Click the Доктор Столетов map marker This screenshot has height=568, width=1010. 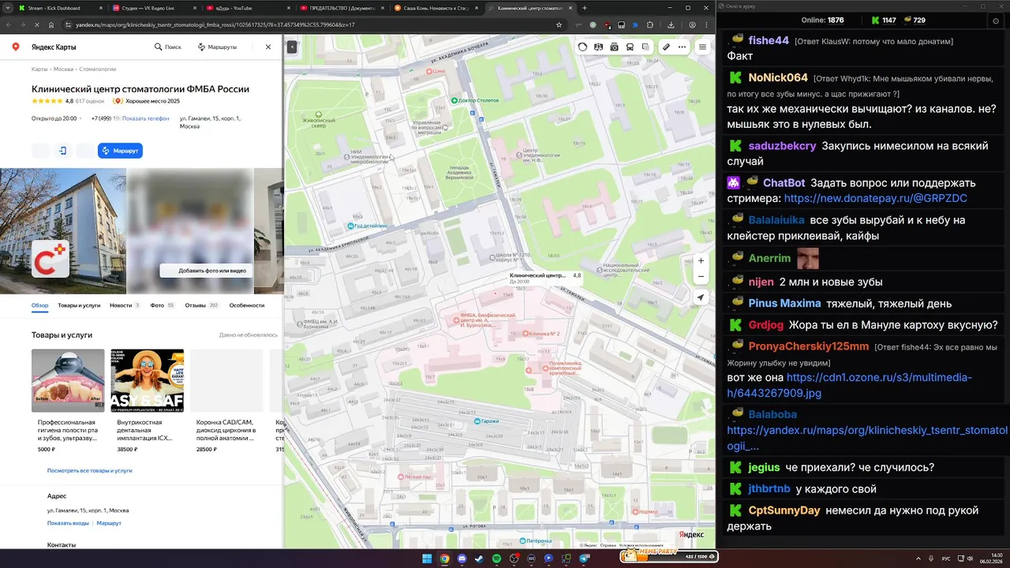click(475, 100)
